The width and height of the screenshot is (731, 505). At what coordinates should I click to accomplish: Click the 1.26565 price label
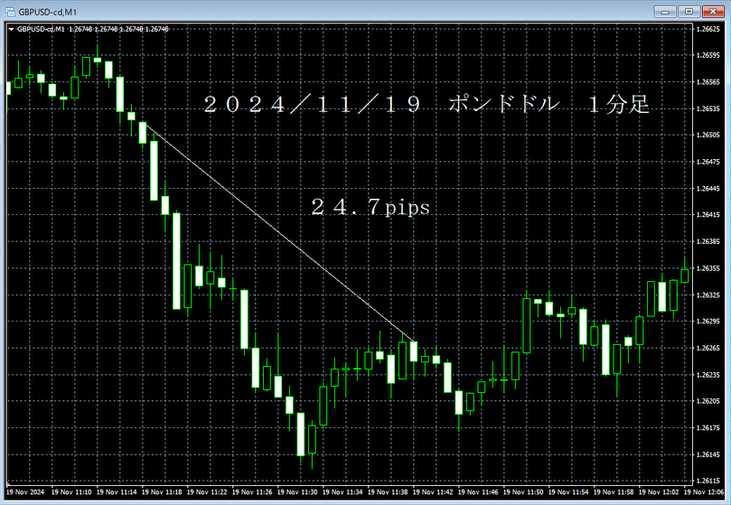(708, 82)
